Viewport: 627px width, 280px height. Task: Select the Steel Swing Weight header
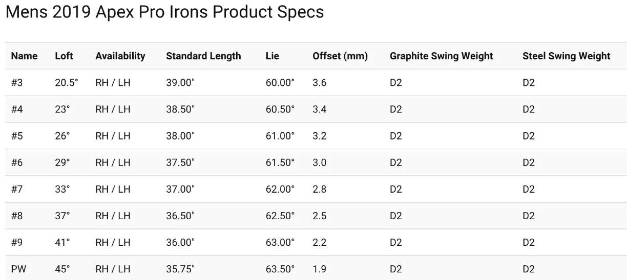(567, 56)
